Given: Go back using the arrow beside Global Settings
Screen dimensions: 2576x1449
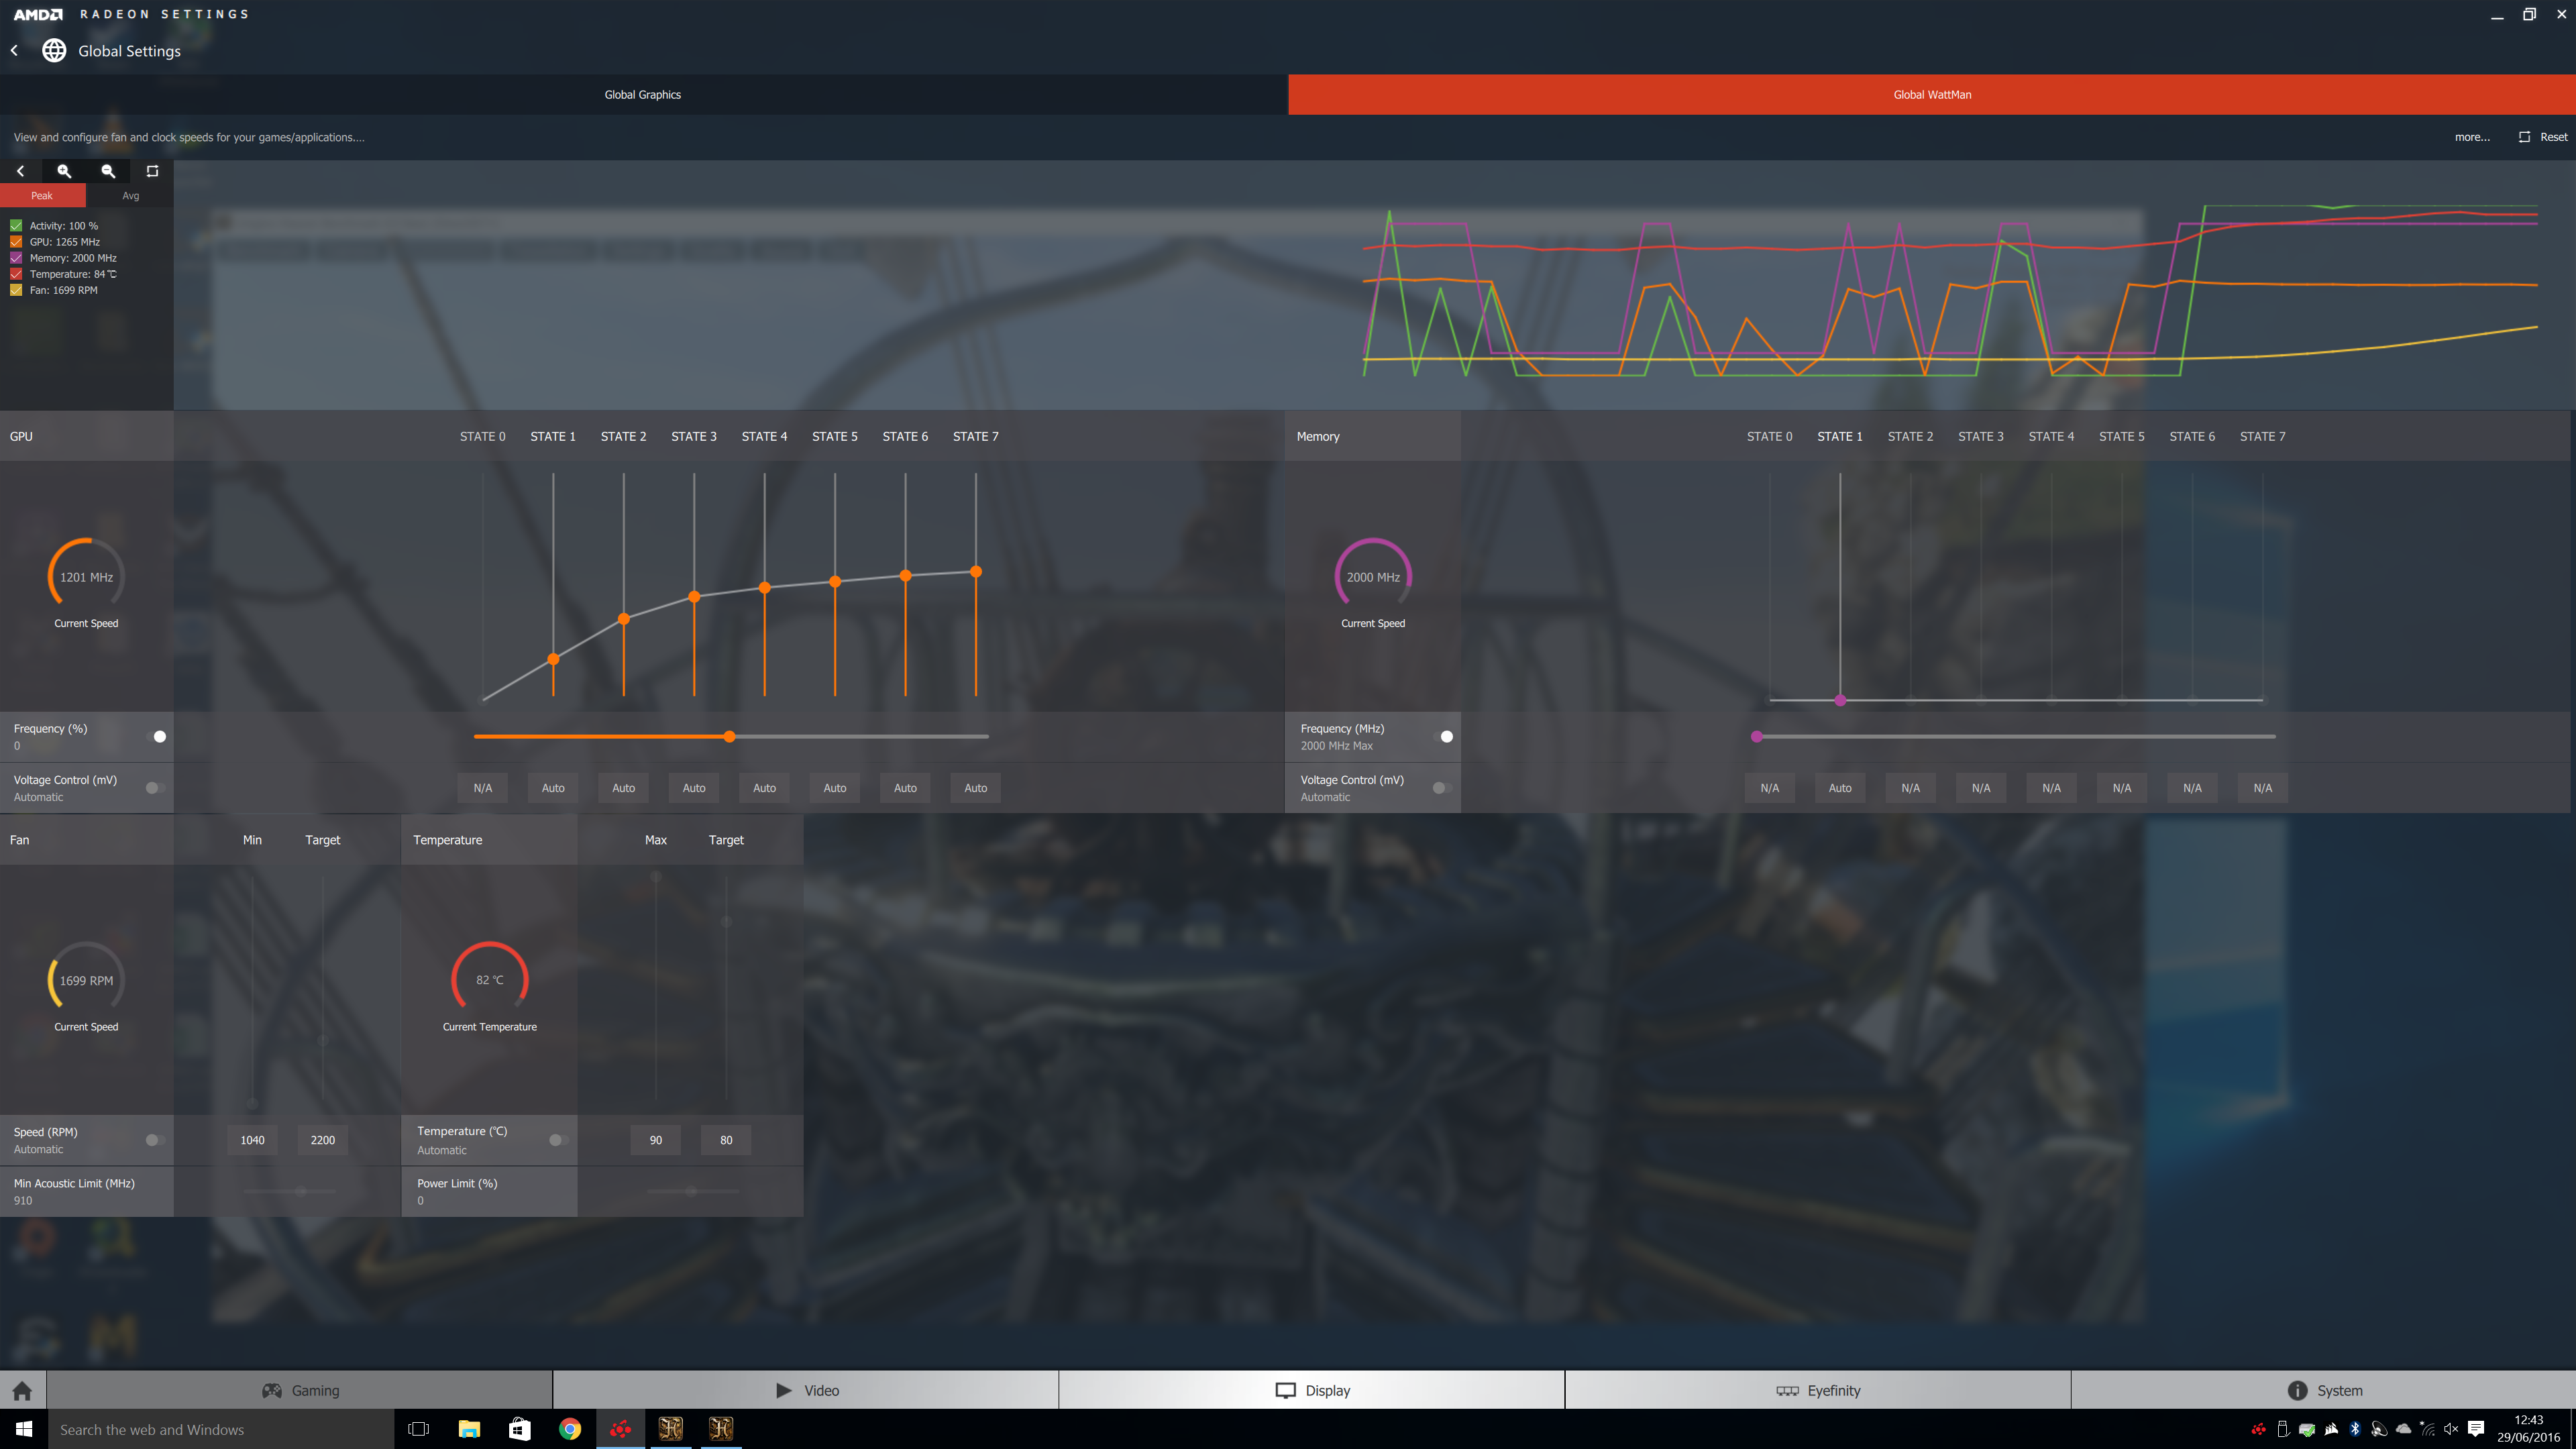Looking at the screenshot, I should (x=14, y=51).
